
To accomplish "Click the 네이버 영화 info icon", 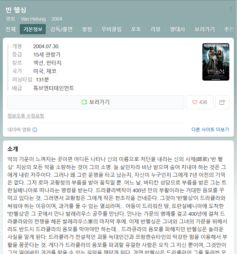I will (x=35, y=130).
